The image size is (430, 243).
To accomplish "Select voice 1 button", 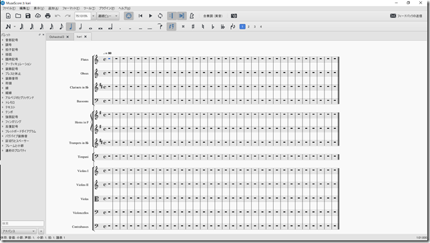I will [242, 27].
